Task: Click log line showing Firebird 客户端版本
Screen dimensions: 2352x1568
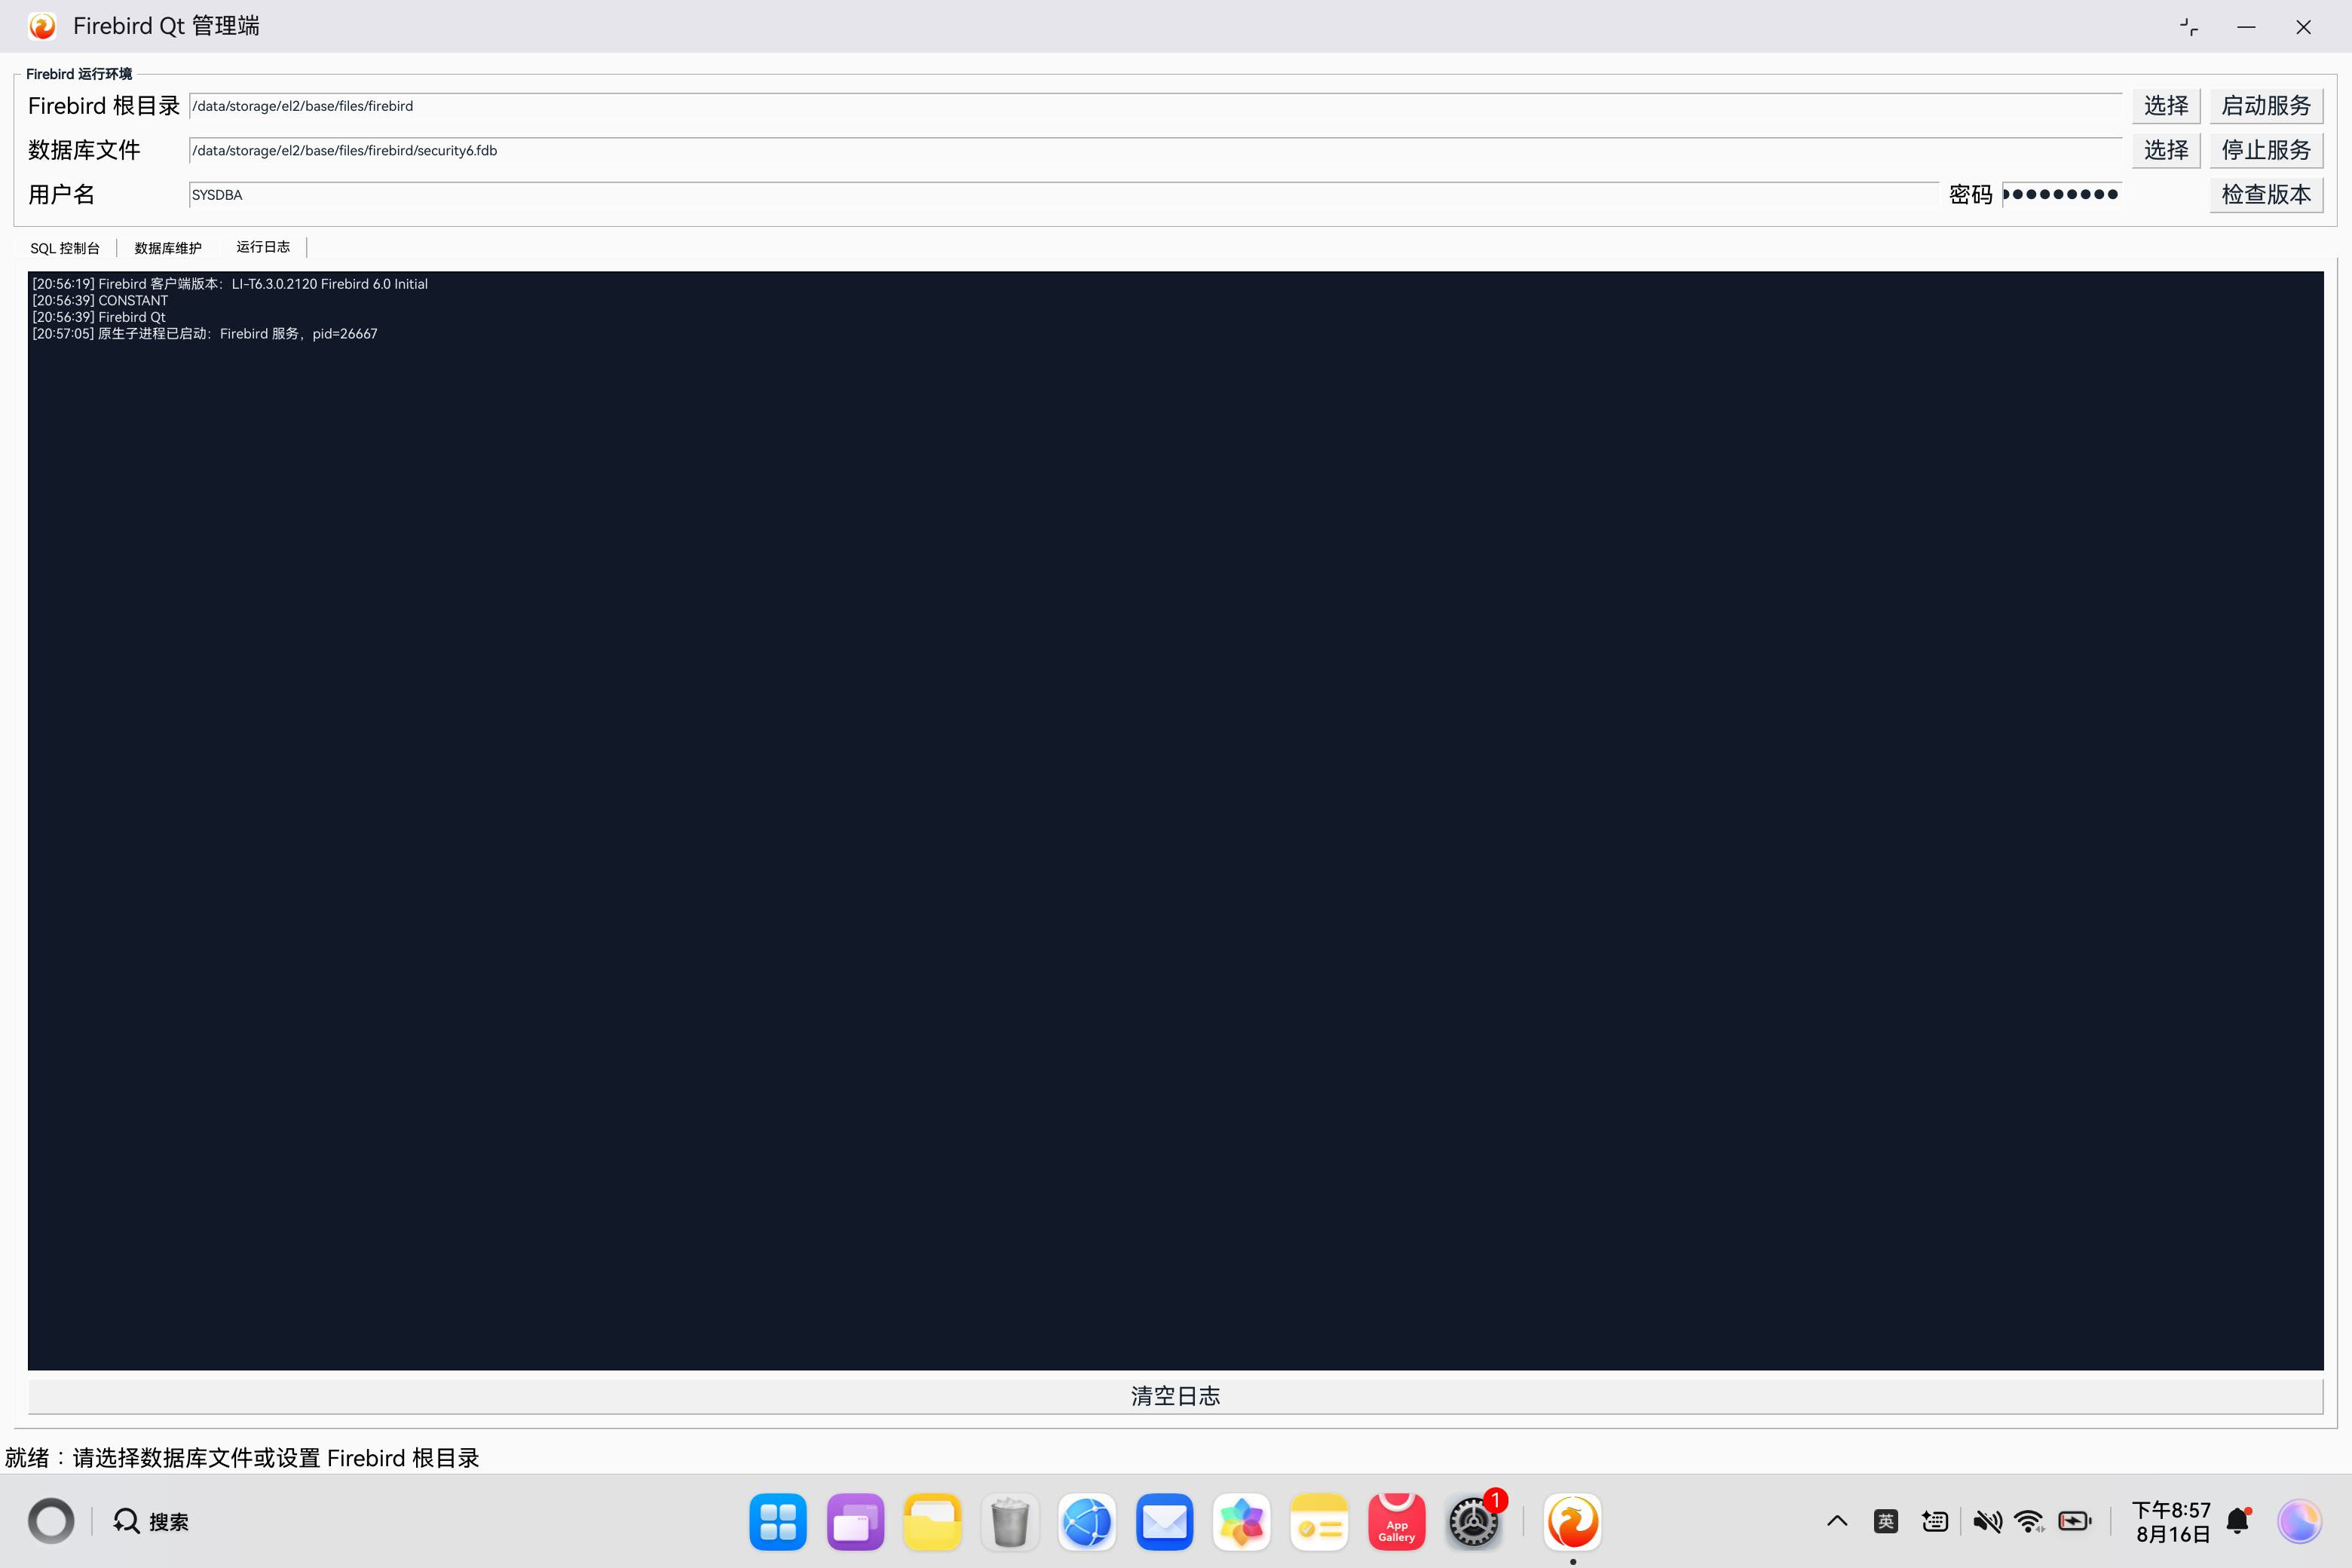Action: (230, 284)
